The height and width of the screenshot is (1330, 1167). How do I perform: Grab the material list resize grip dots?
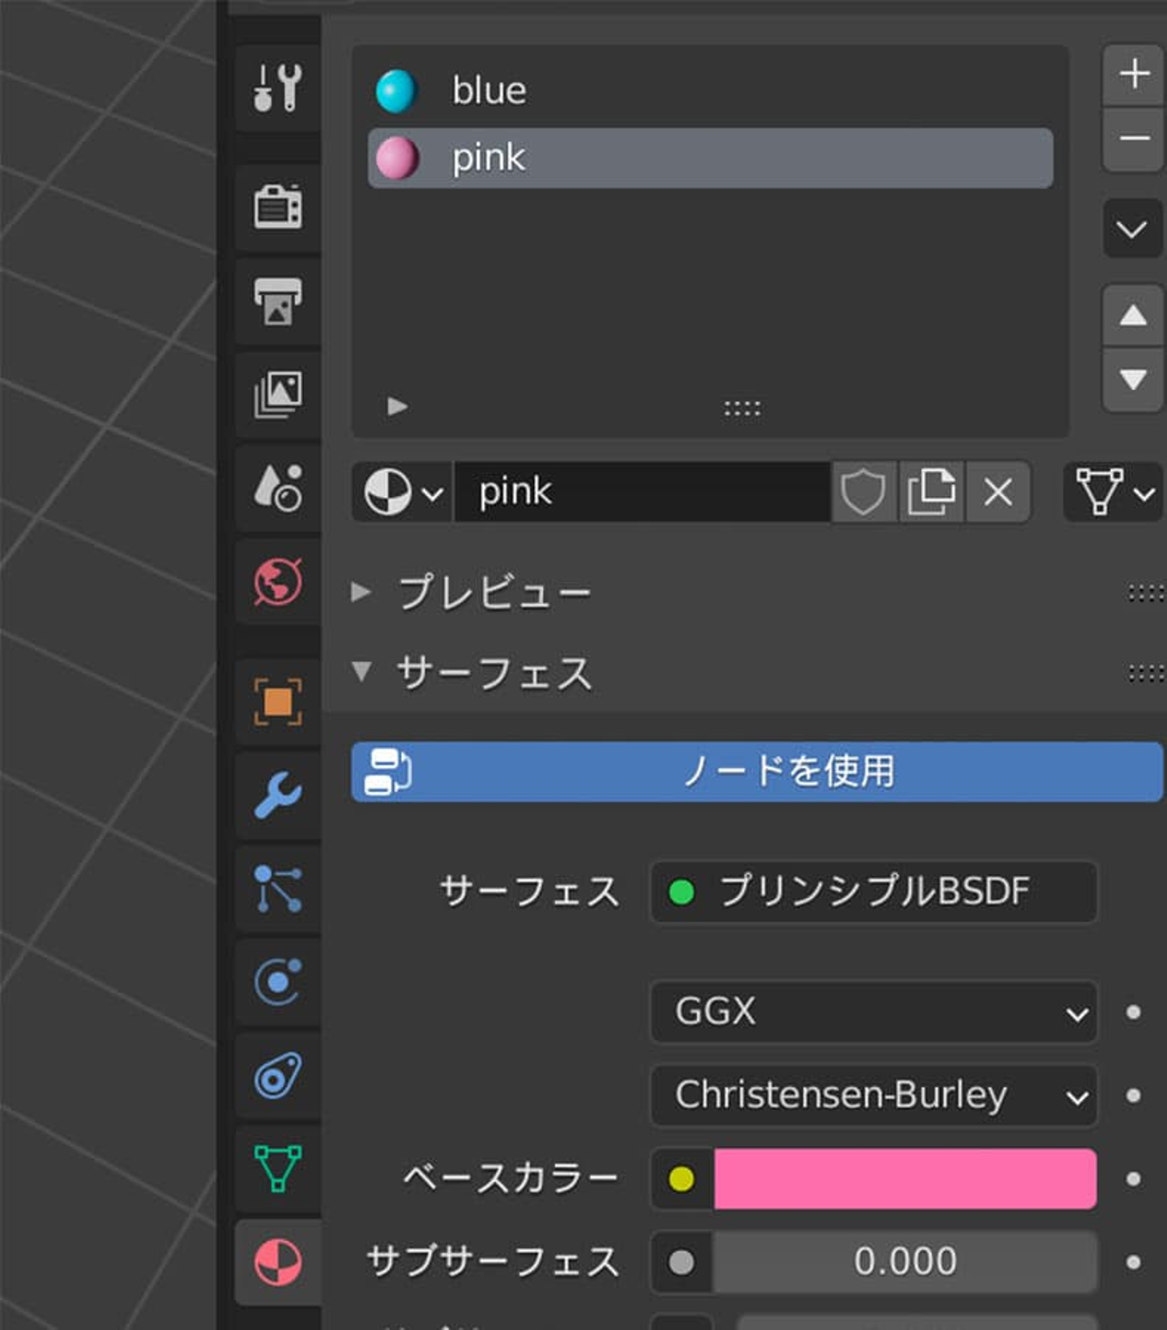742,408
